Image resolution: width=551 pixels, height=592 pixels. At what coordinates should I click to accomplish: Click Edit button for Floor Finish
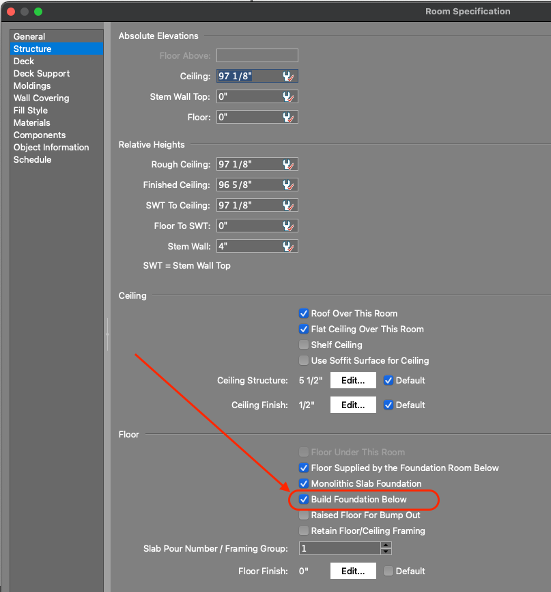click(353, 571)
